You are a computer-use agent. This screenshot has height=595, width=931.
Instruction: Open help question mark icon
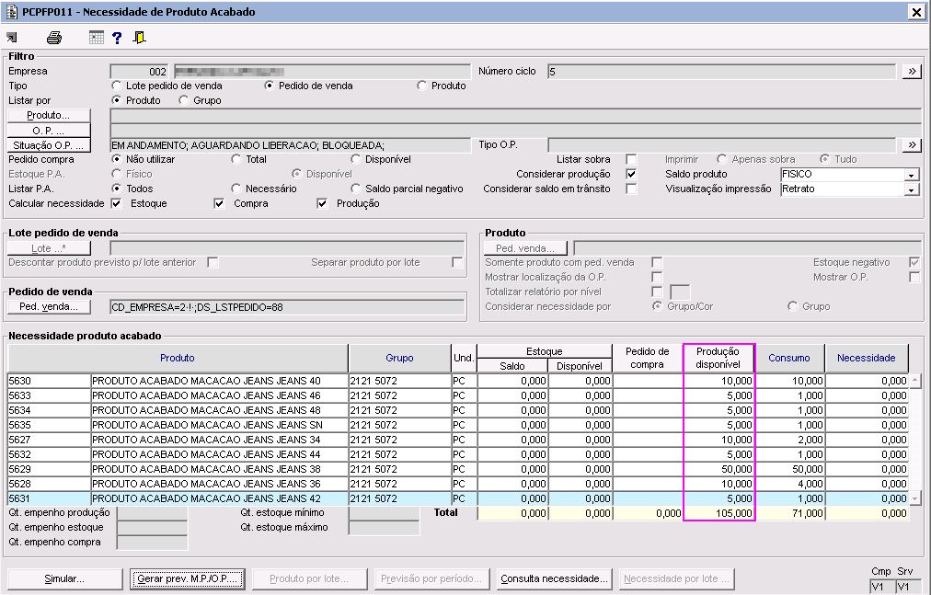[117, 38]
